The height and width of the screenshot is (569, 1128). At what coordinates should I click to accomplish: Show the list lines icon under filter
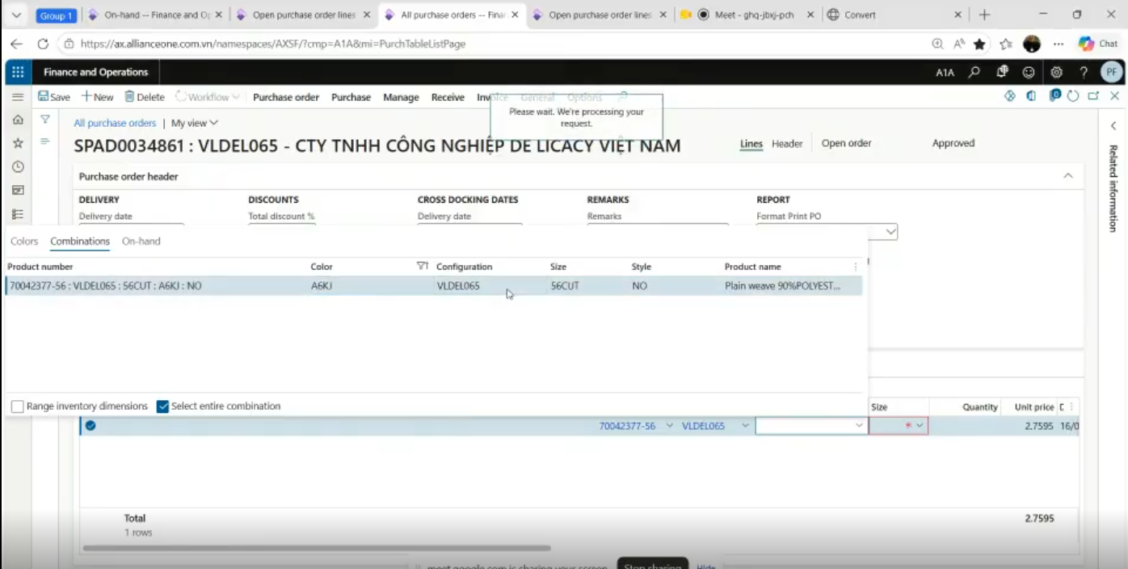coord(45,141)
